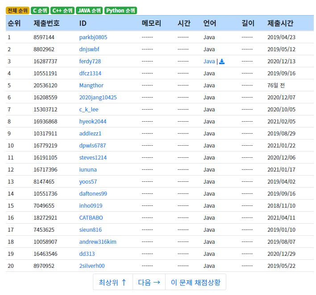
Task: Open parkbj0805's profile link
Action: click(93, 37)
